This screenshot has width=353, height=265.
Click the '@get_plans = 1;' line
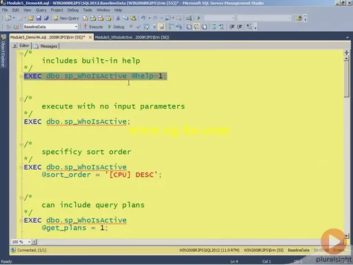pyautogui.click(x=74, y=228)
